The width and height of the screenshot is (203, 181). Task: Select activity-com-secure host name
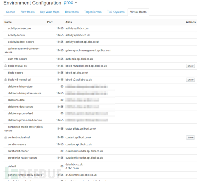coord(19,29)
